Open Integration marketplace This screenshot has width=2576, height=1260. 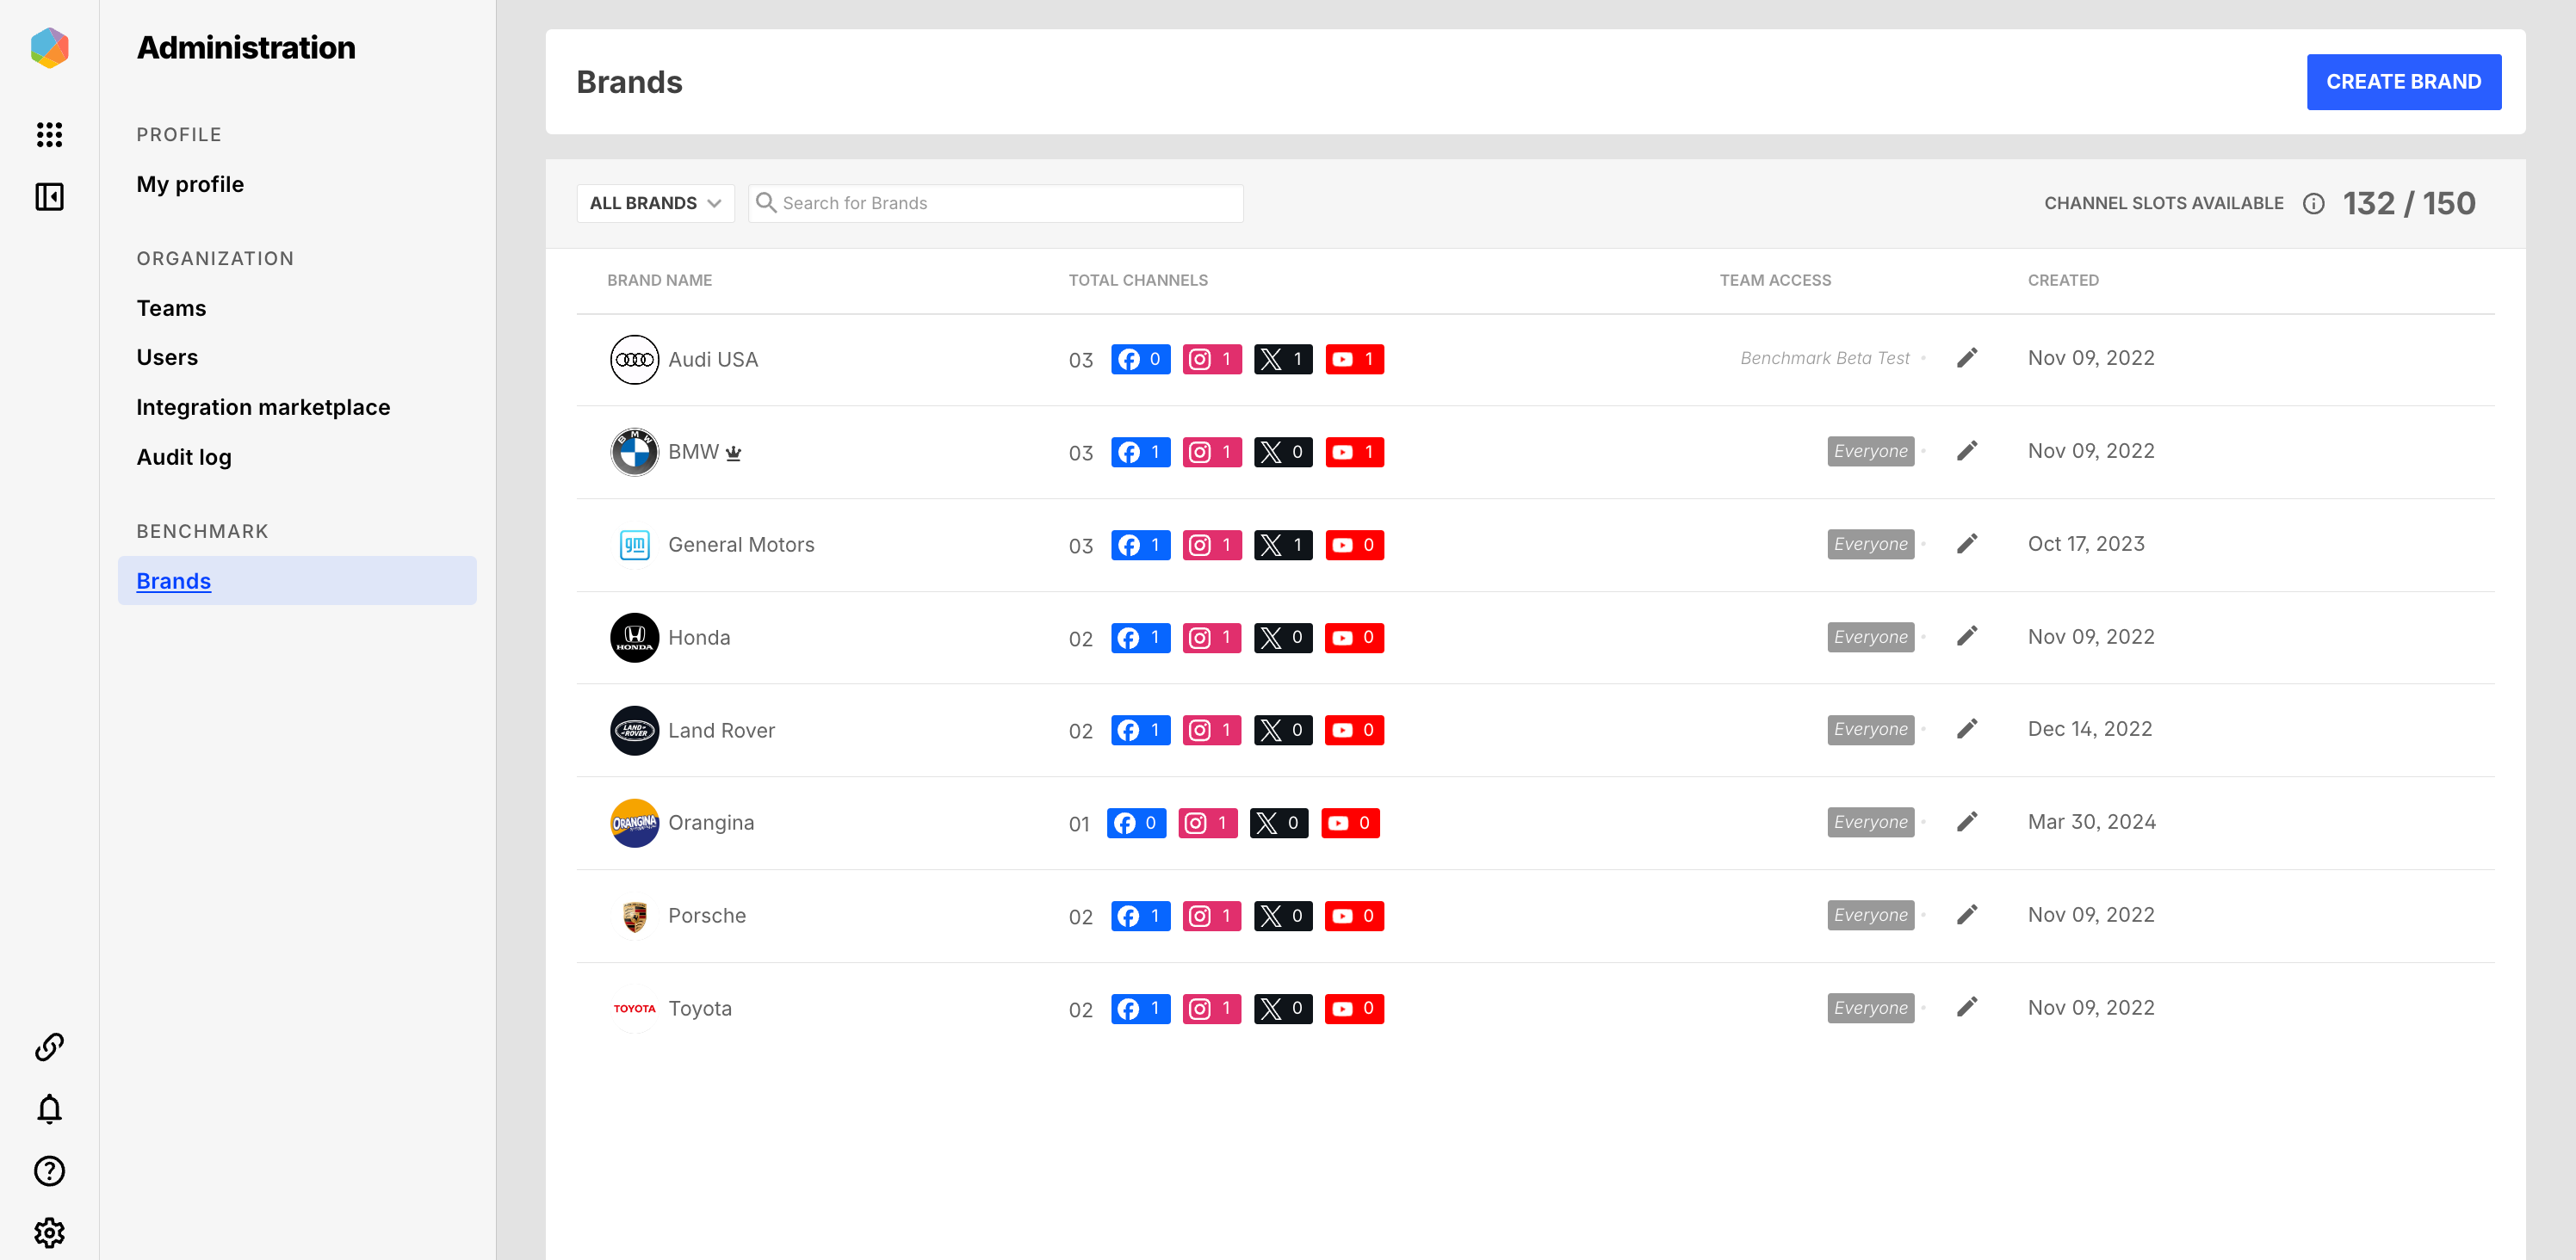coord(263,407)
